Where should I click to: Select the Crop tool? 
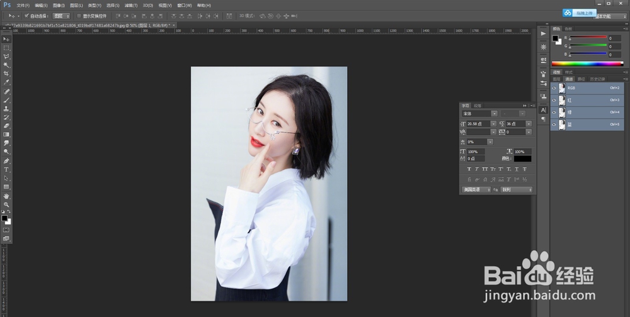(x=6, y=74)
